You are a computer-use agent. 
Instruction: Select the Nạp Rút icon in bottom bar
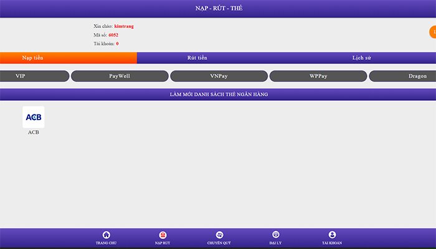163,235
